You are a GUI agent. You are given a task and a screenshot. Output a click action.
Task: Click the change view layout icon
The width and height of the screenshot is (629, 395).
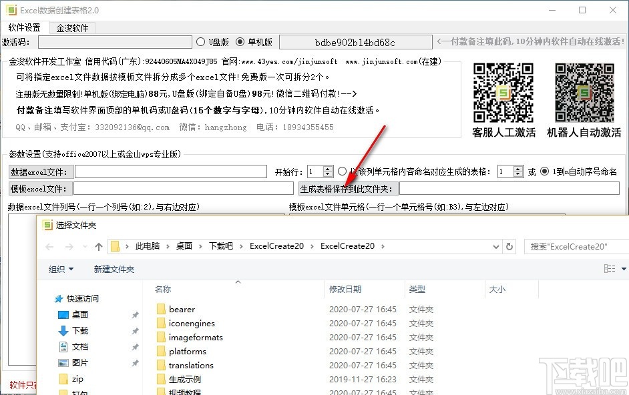(610, 268)
